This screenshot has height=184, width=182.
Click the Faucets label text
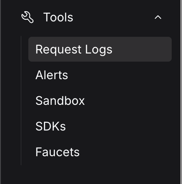point(58,152)
